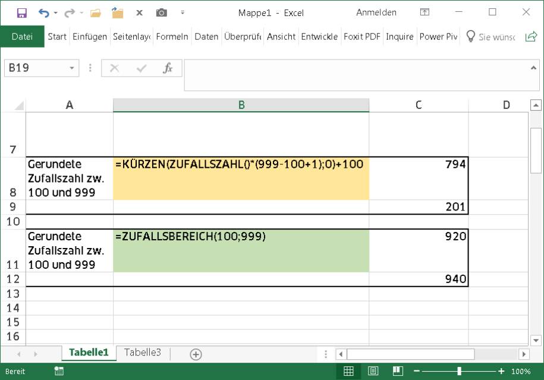The height and width of the screenshot is (380, 544).
Task: Click the second folder icon with arrow
Action: pyautogui.click(x=118, y=13)
